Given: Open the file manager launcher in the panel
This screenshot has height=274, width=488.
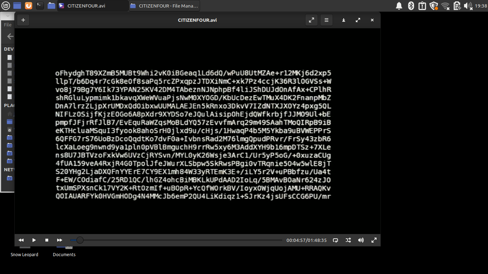Looking at the screenshot, I should click(51, 5).
